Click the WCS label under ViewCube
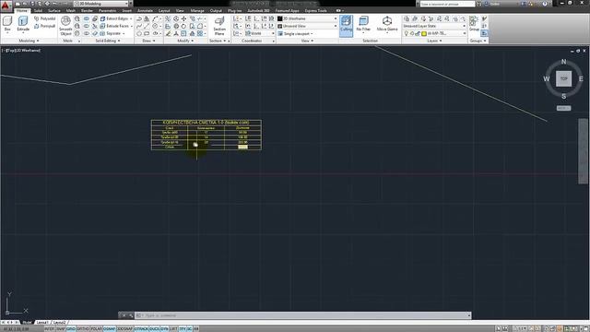This screenshot has height=332, width=590. point(563,108)
